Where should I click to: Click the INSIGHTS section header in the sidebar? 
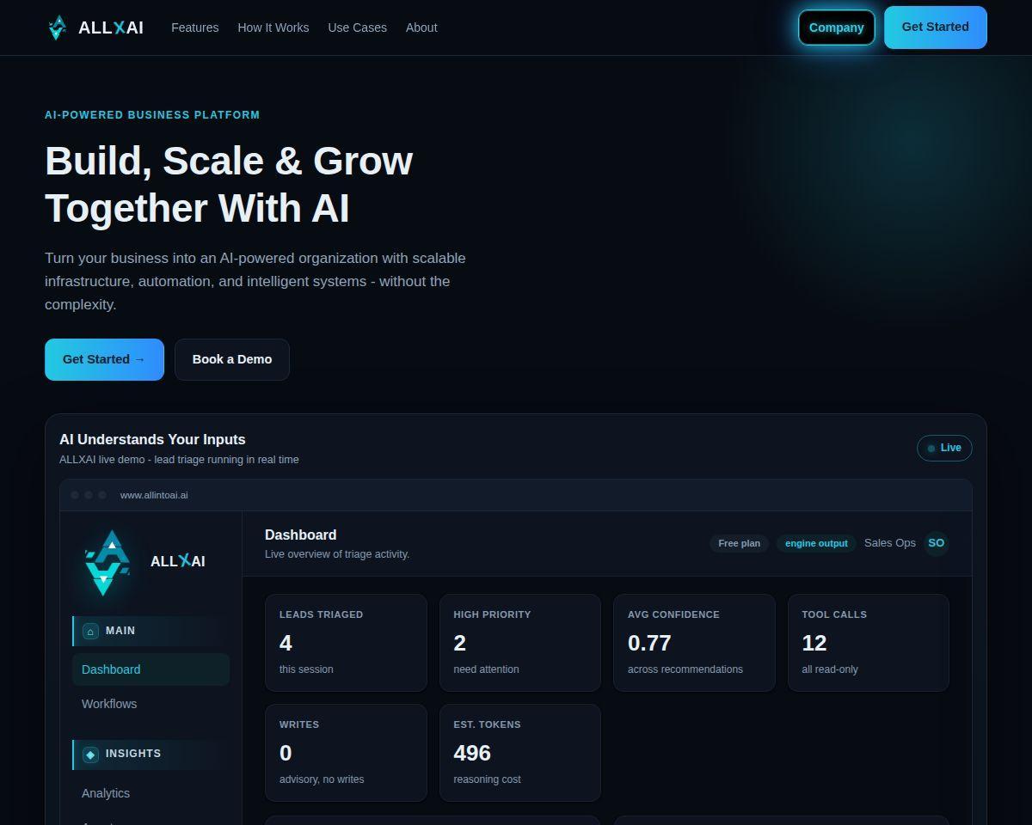click(150, 755)
